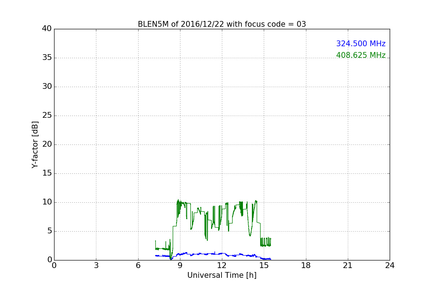
Task: Click the y-axis tick label 25
Action: (x=47, y=116)
